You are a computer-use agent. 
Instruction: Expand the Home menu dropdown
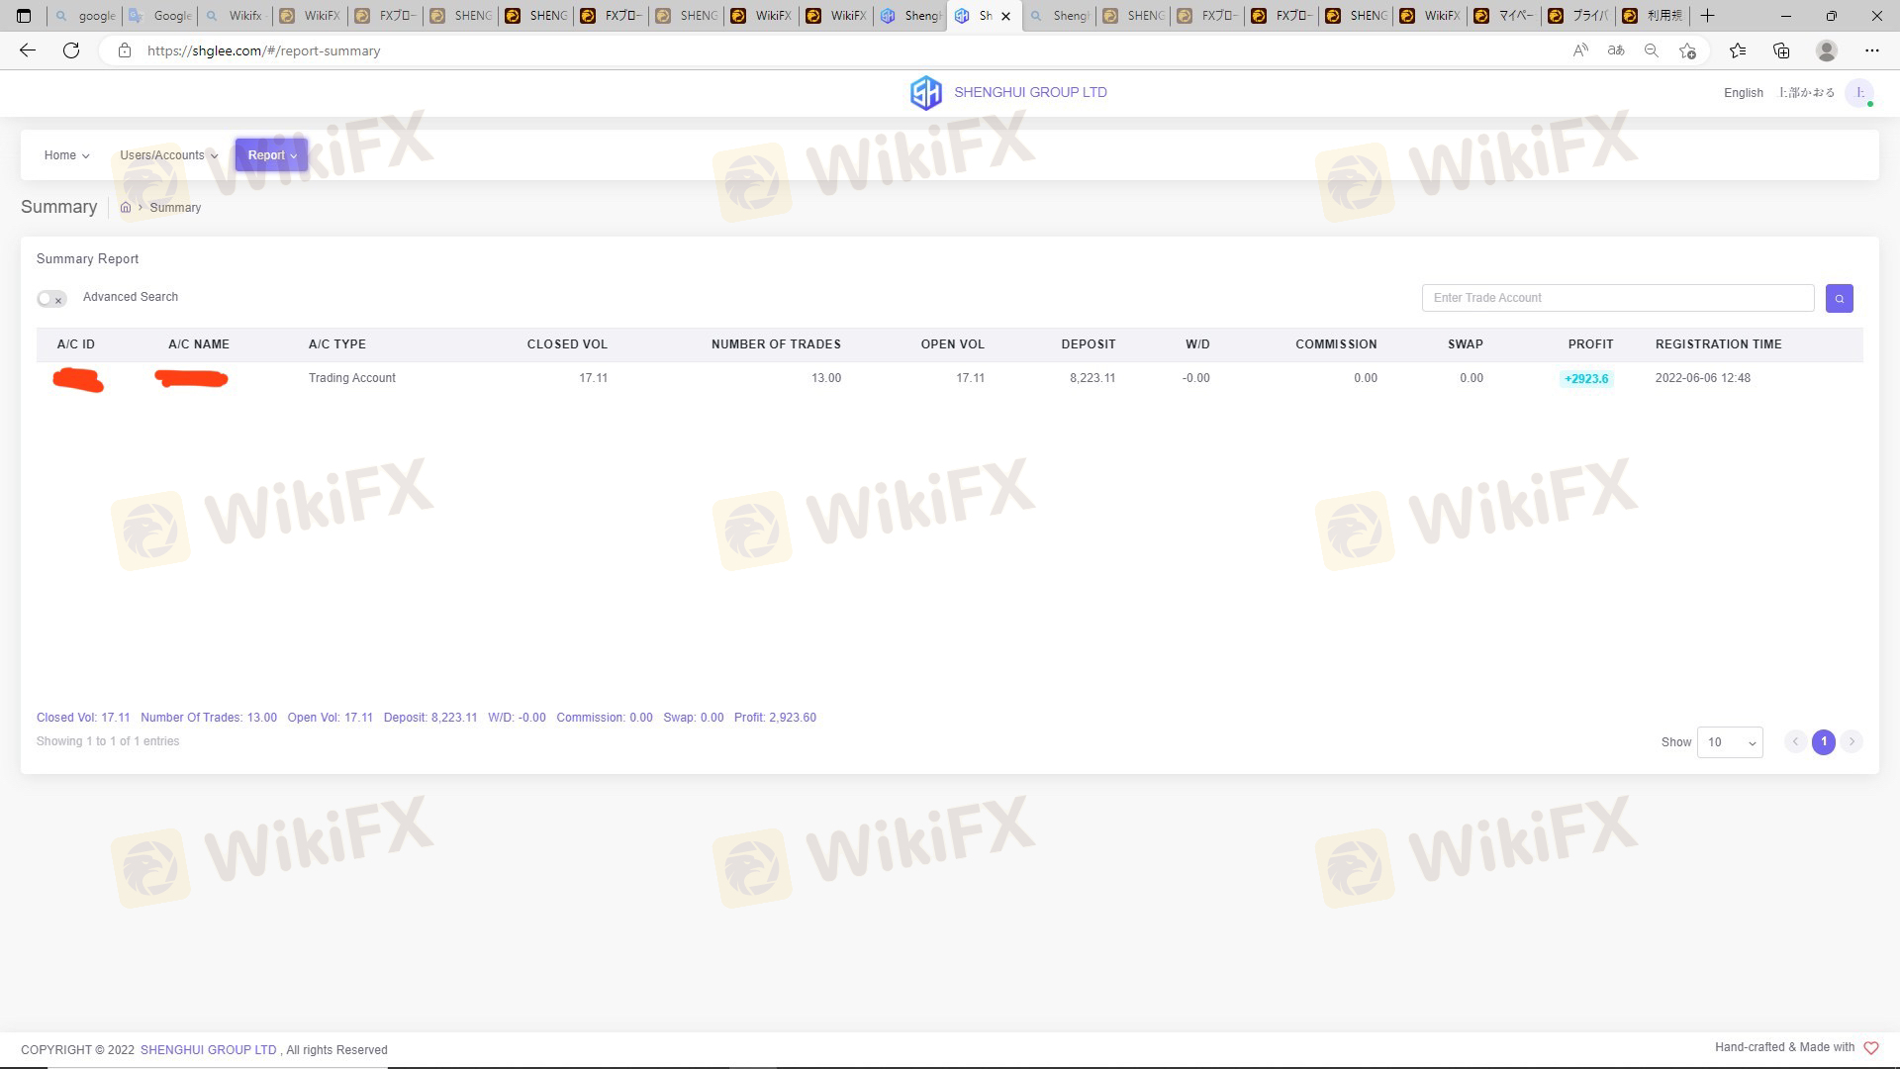(66, 155)
